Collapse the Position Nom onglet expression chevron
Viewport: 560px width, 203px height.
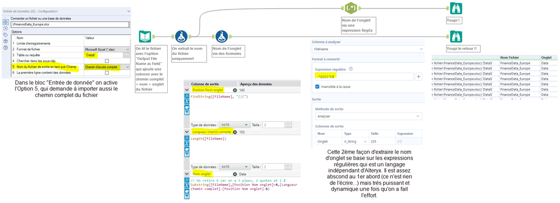187,90
